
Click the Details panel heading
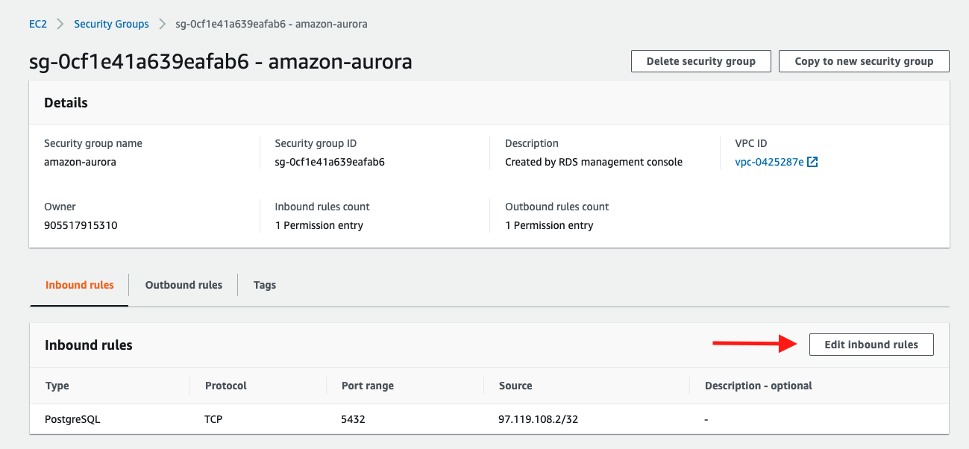(66, 103)
